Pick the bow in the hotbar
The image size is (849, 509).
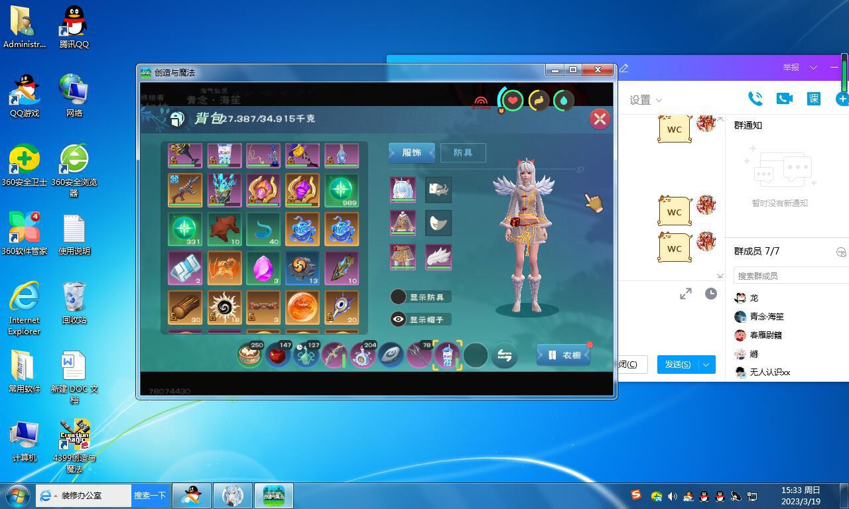pyautogui.click(x=334, y=355)
